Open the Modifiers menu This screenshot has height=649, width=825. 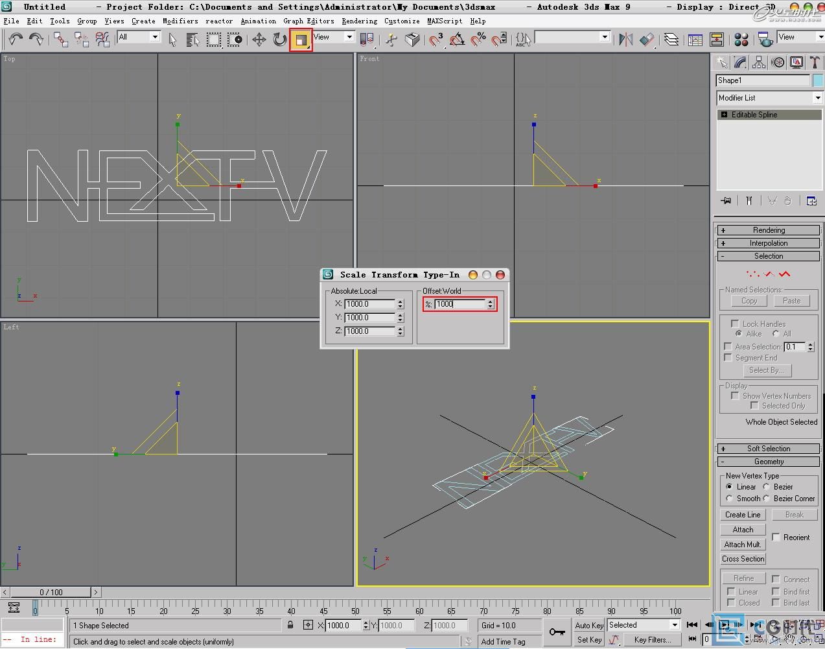pyautogui.click(x=180, y=21)
